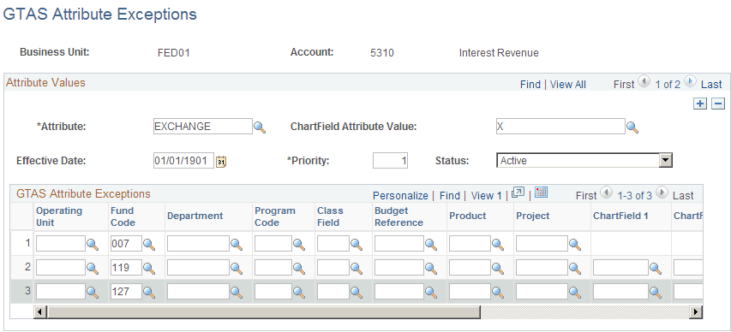Look up Fund Code 007 in row 1
This screenshot has height=332, width=731.
149,244
